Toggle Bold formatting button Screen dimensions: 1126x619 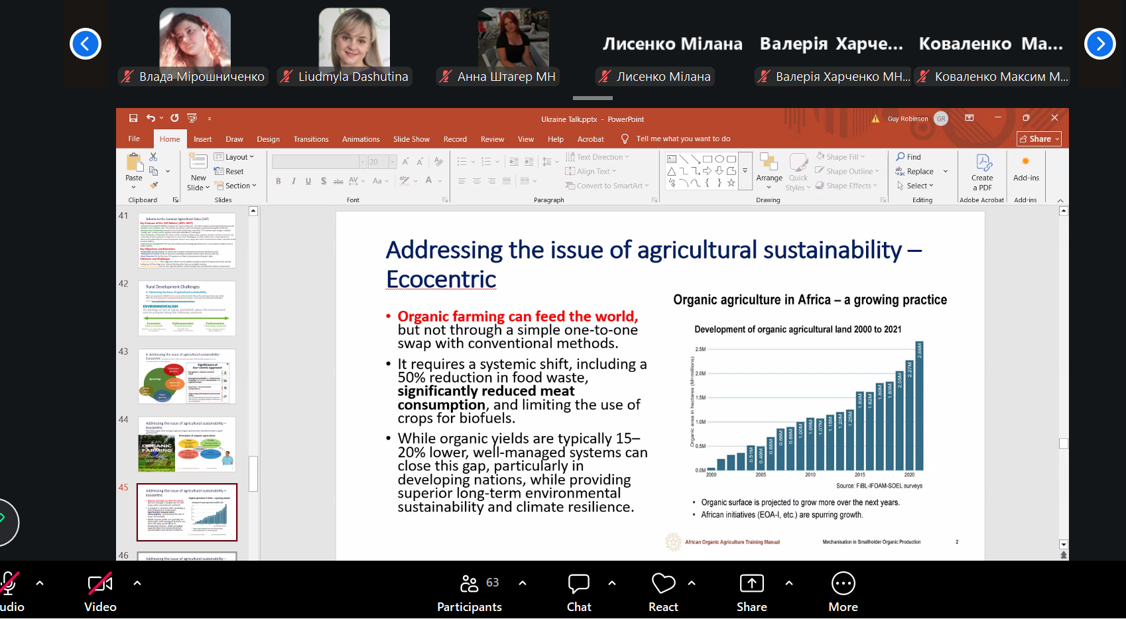[279, 181]
